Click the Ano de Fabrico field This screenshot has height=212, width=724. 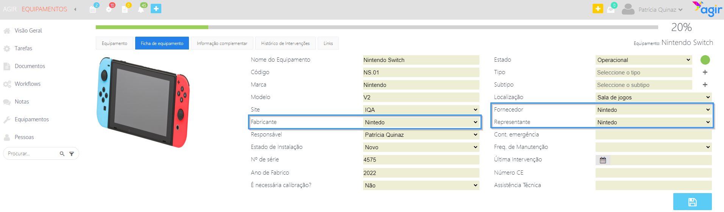pos(421,173)
